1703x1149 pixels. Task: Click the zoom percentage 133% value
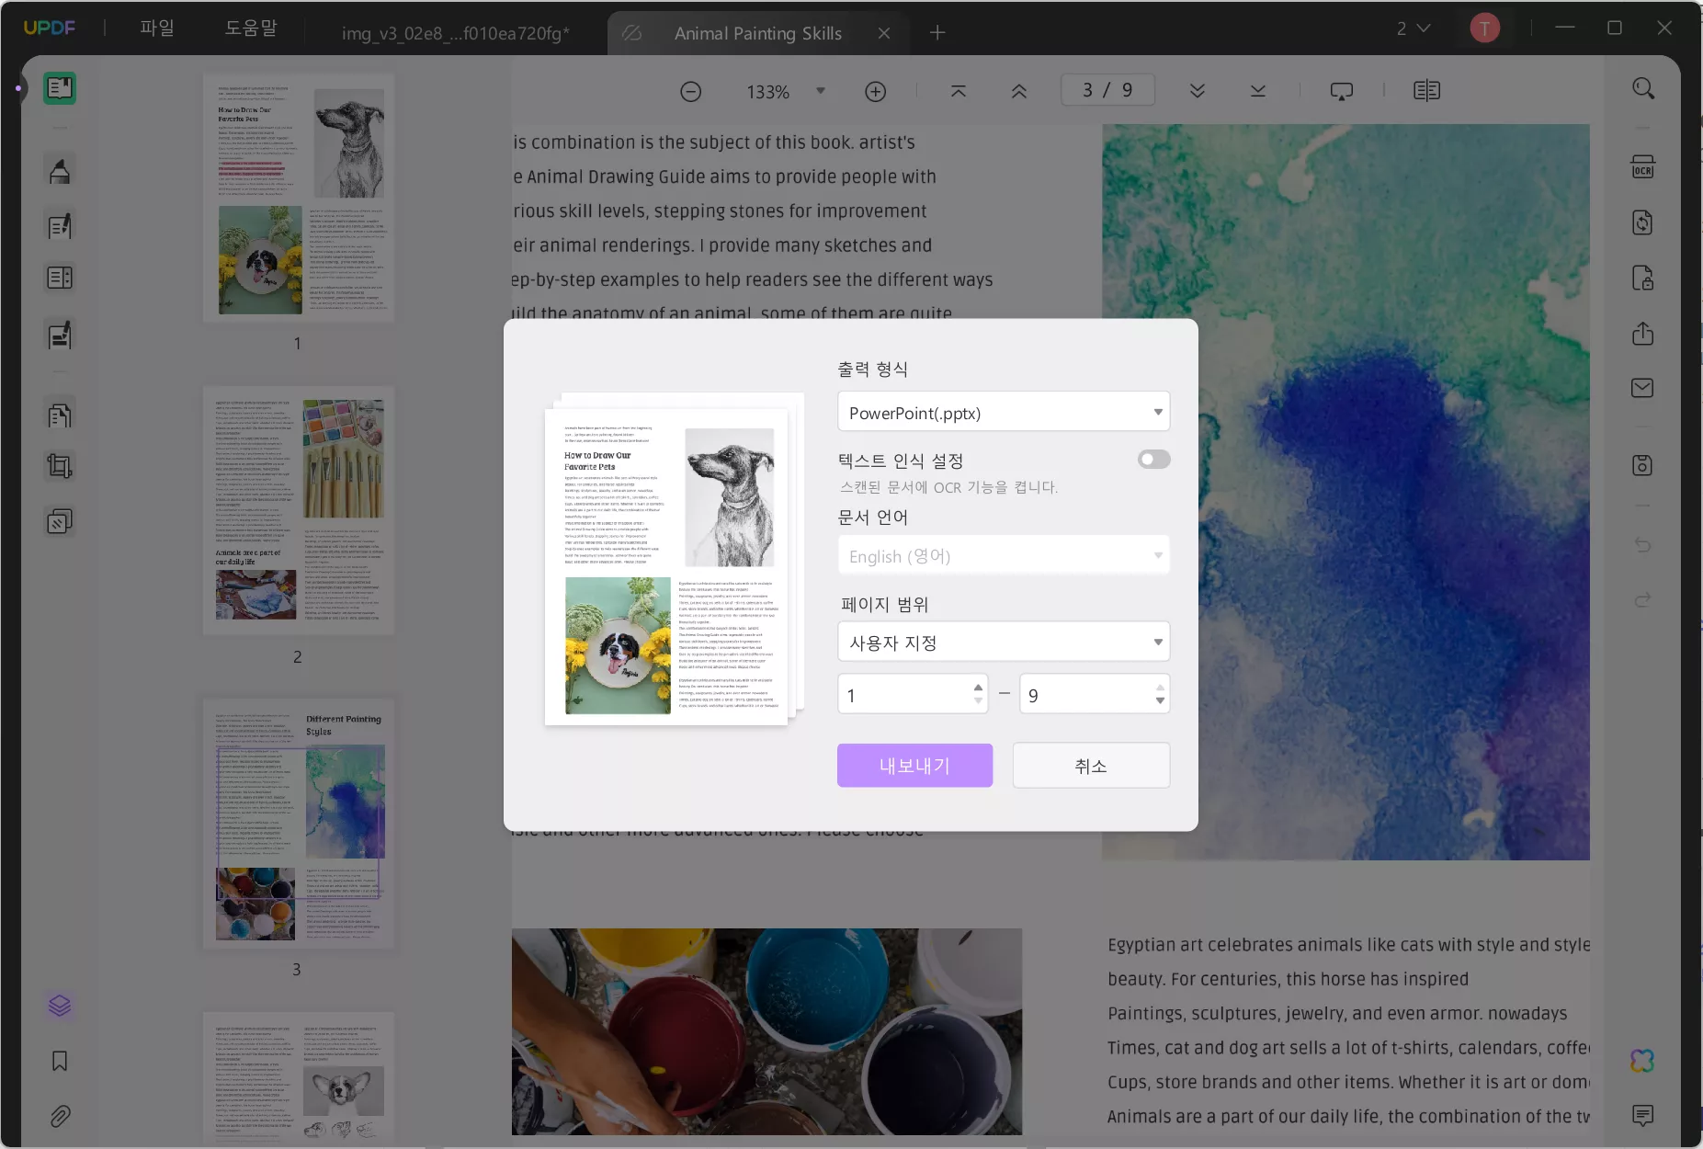[x=768, y=92]
